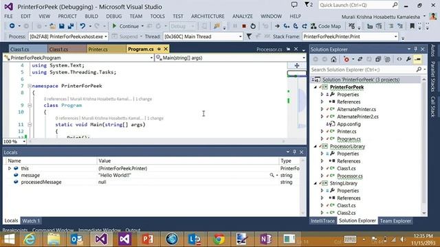Open the Stack Frame dropdown
Viewport: 440px width, 247px height.
pyautogui.click(x=350, y=36)
